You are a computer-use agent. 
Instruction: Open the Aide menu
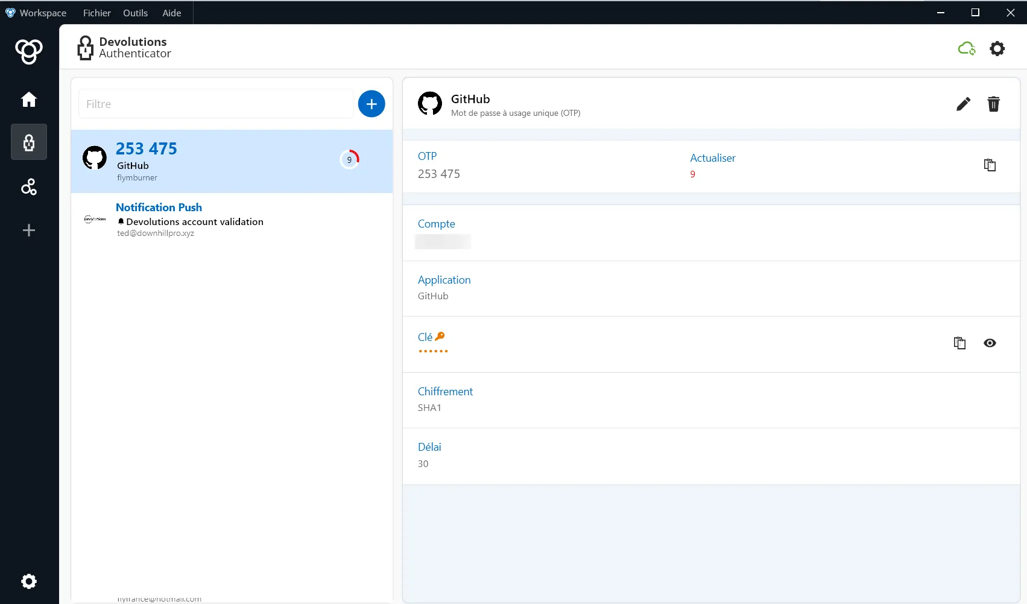click(172, 13)
